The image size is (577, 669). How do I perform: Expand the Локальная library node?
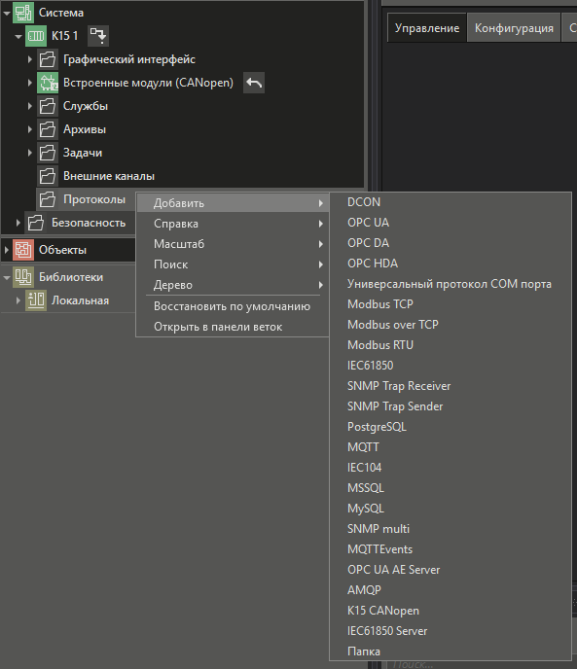pyautogui.click(x=18, y=300)
